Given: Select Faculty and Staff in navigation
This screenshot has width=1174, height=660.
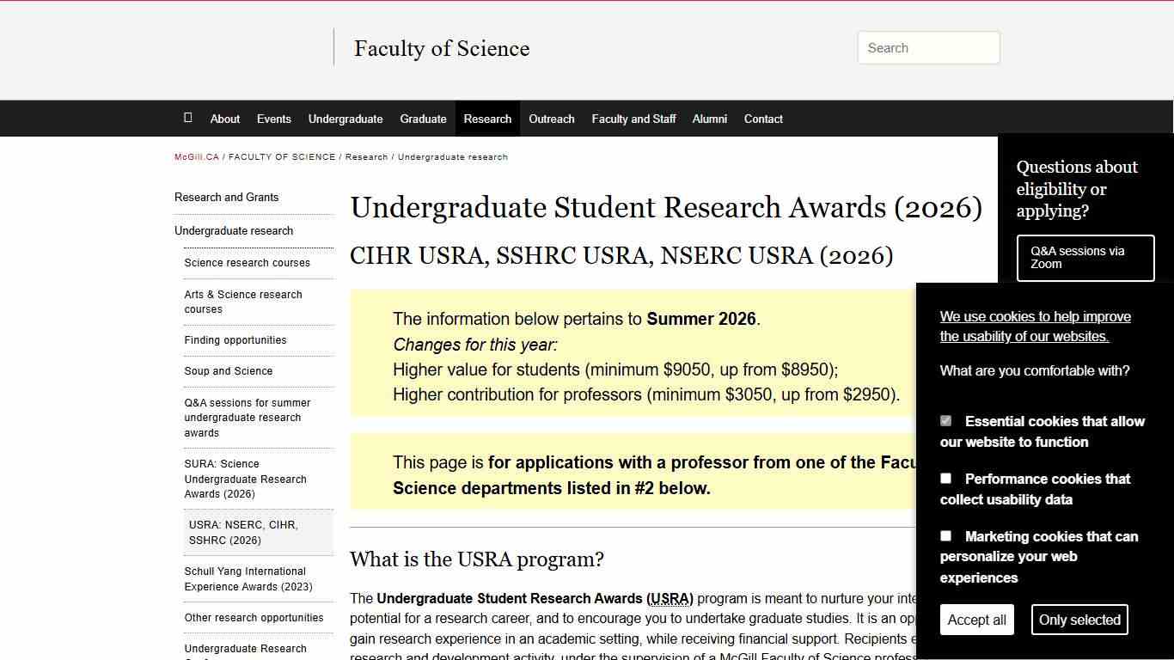Looking at the screenshot, I should pyautogui.click(x=633, y=119).
